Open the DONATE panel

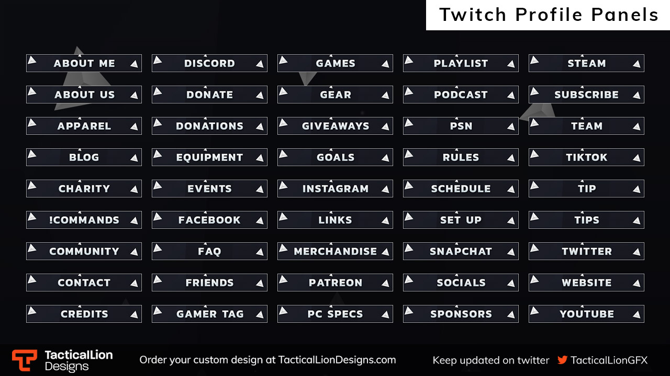[x=209, y=95]
